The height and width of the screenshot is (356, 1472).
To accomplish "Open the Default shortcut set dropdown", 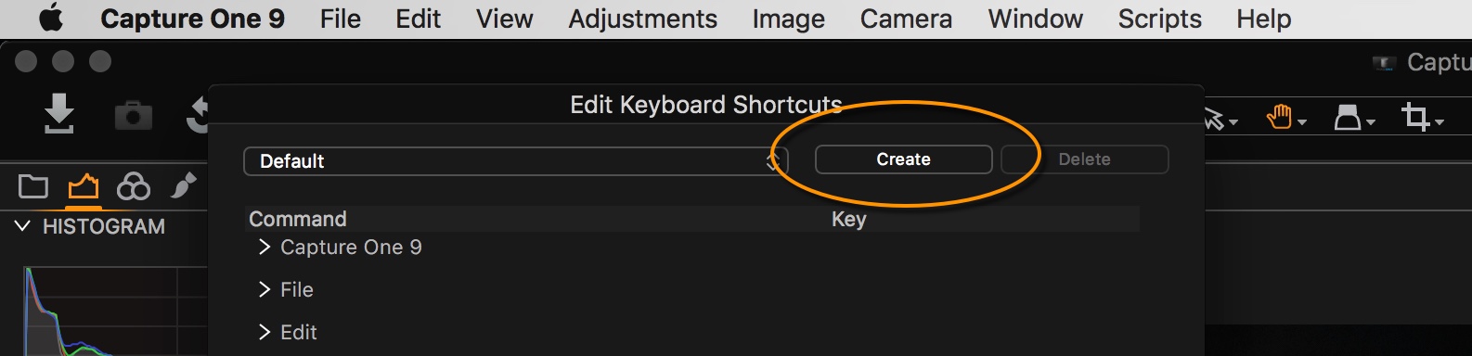I will click(x=515, y=161).
